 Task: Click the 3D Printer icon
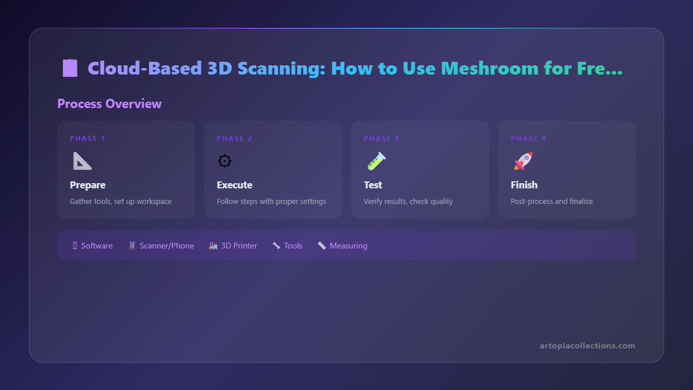213,246
